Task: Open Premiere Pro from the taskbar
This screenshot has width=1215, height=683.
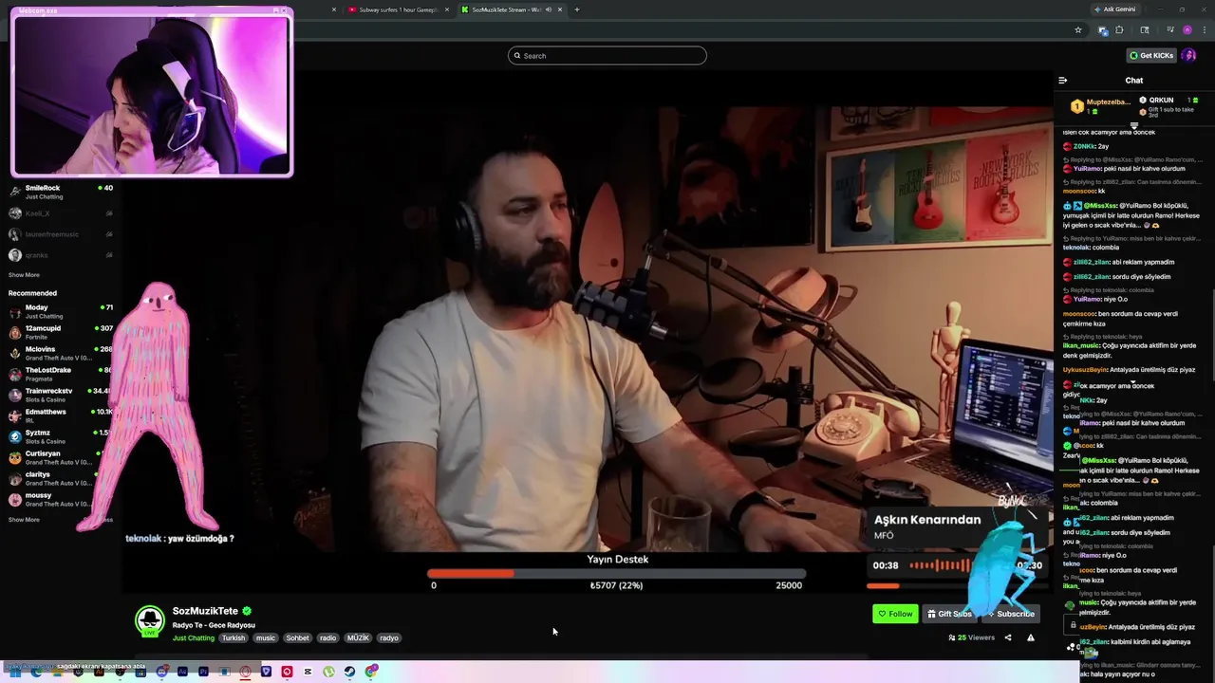Action: (x=203, y=672)
